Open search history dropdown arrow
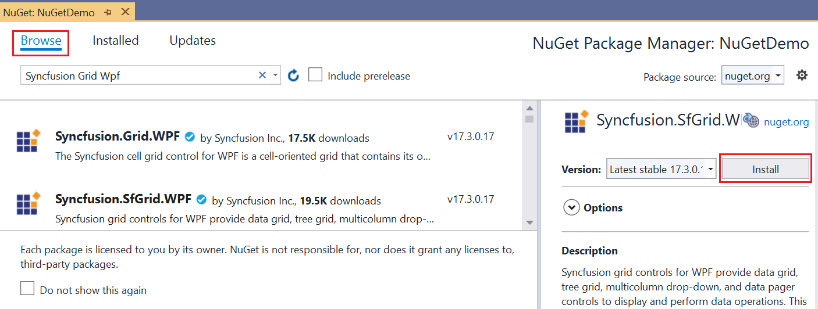This screenshot has height=309, width=818. [x=275, y=76]
